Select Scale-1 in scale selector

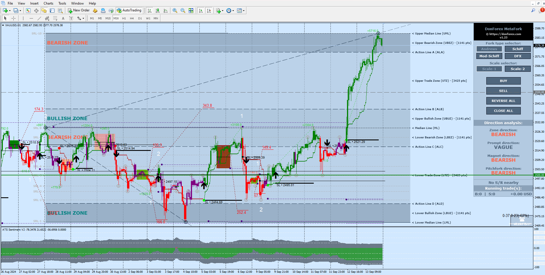tap(489, 69)
